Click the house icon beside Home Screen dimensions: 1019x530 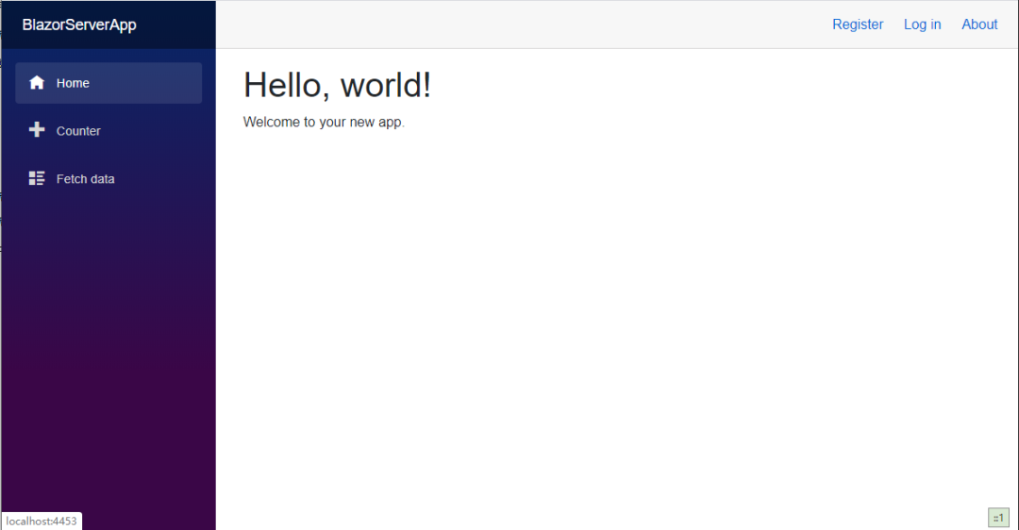(37, 83)
